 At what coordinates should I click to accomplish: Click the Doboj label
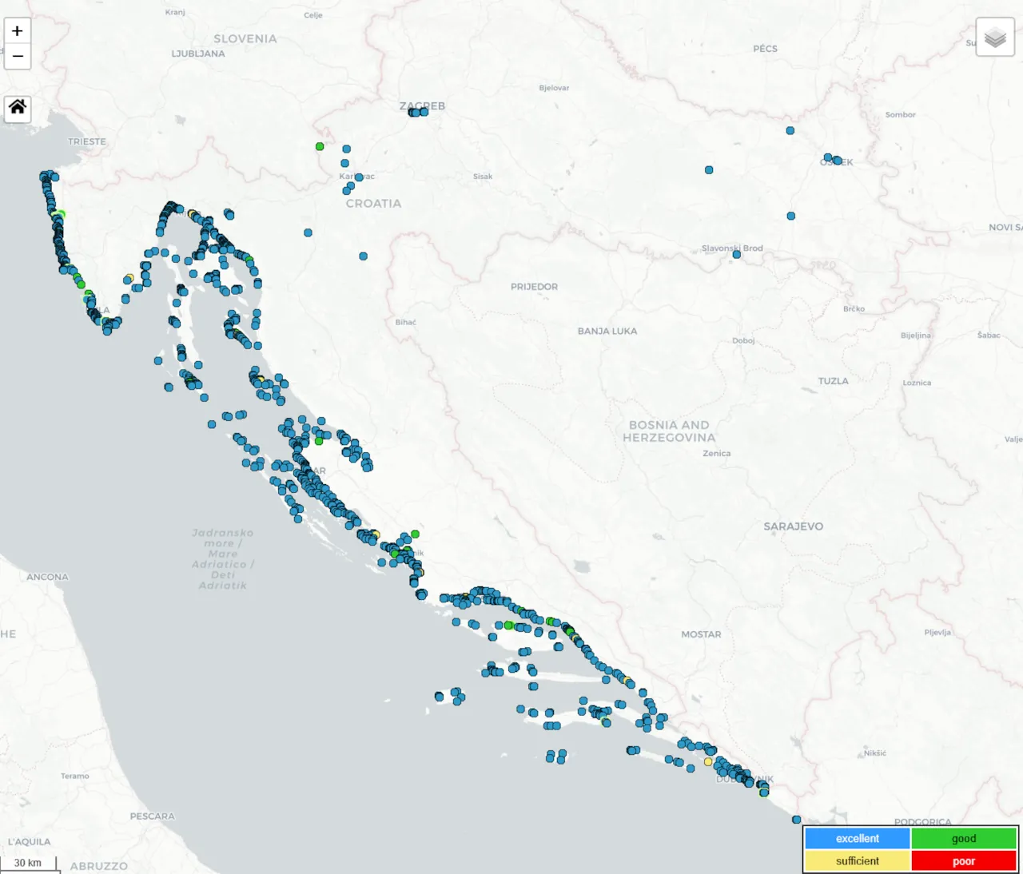(x=743, y=340)
